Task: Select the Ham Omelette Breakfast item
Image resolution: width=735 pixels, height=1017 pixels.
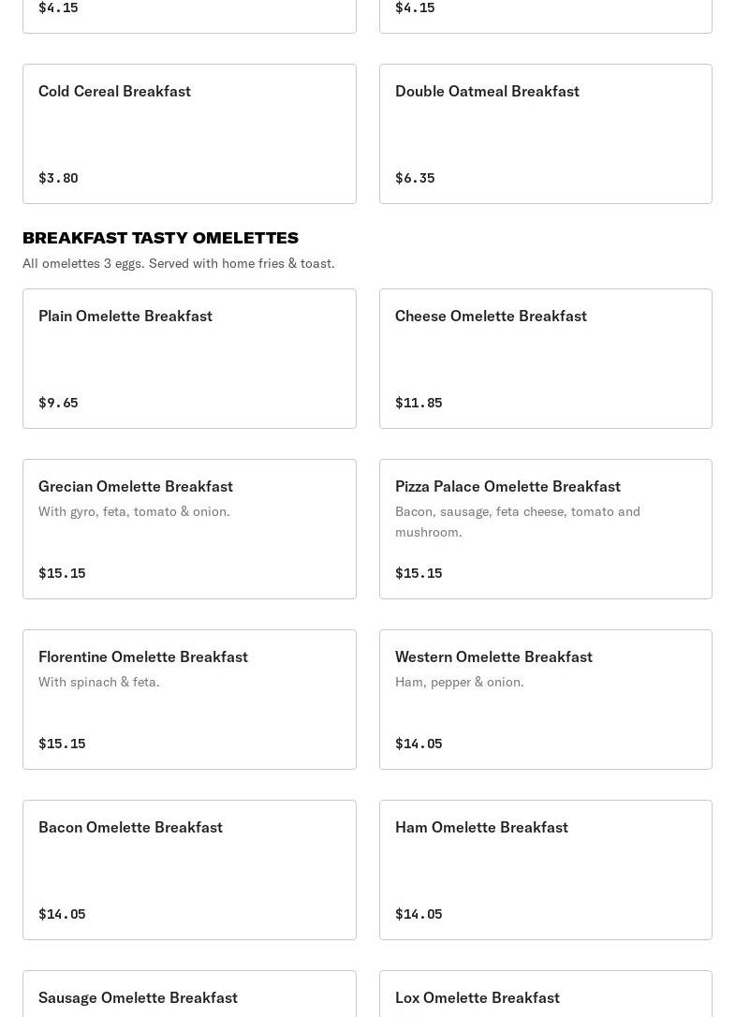Action: pos(545,869)
